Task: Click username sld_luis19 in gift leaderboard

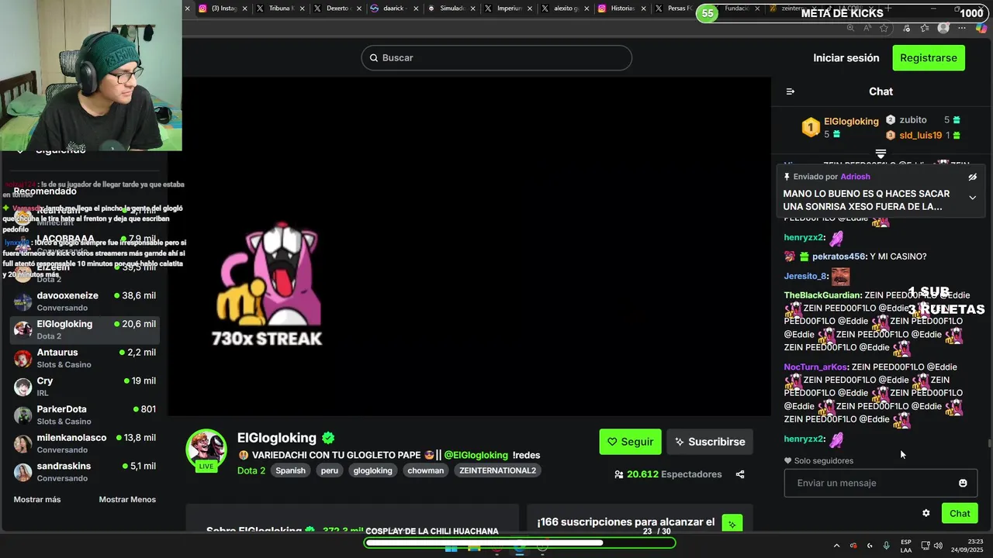Action: point(921,135)
